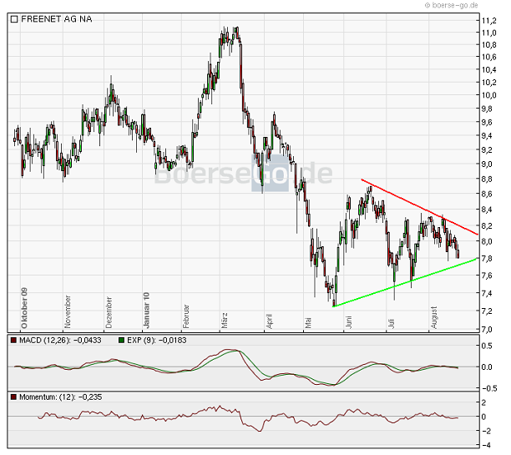
Task: Click the last candlestick in August
Action: coord(458,254)
